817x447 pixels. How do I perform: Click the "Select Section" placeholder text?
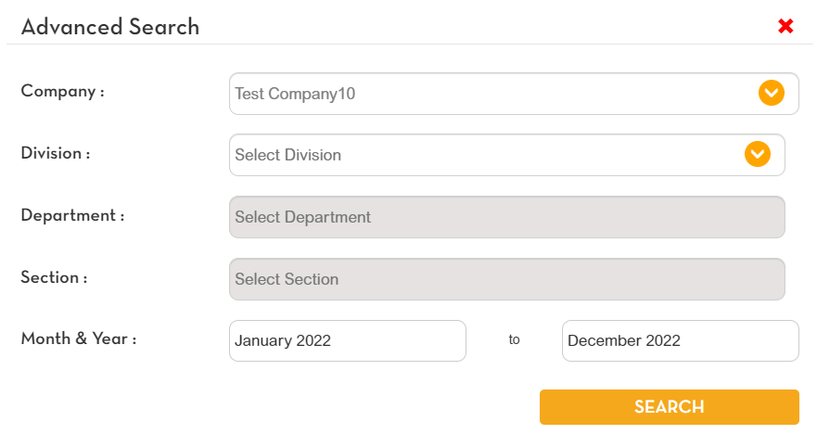[x=287, y=279]
